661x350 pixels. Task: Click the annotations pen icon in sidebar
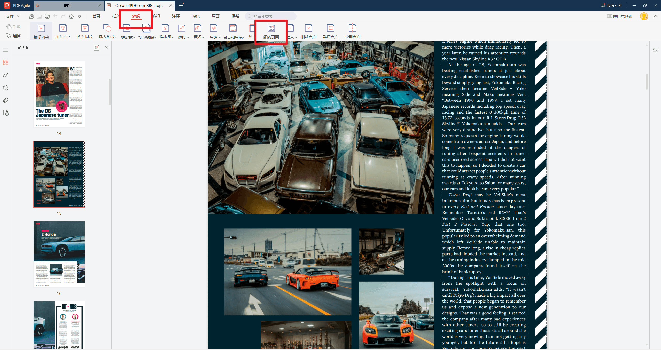pyautogui.click(x=6, y=75)
